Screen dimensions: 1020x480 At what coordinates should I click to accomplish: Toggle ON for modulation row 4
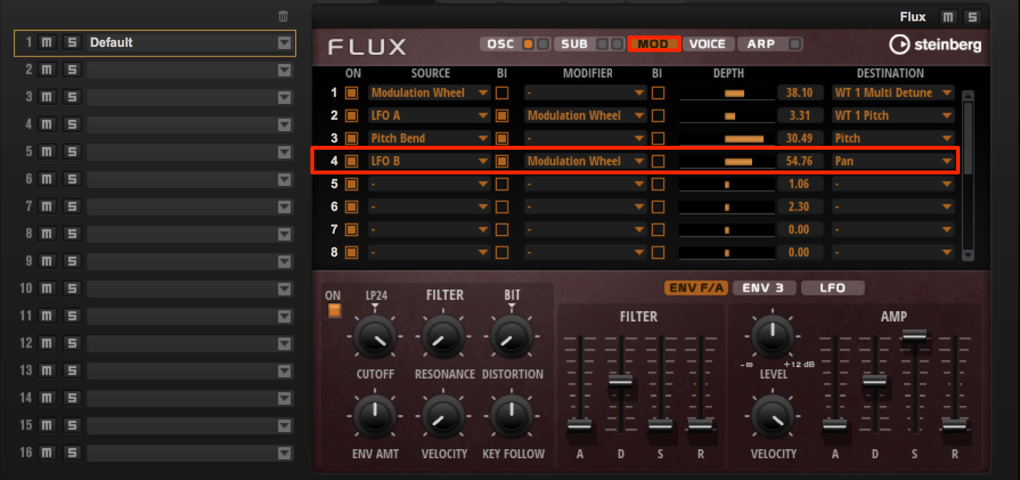click(x=352, y=161)
